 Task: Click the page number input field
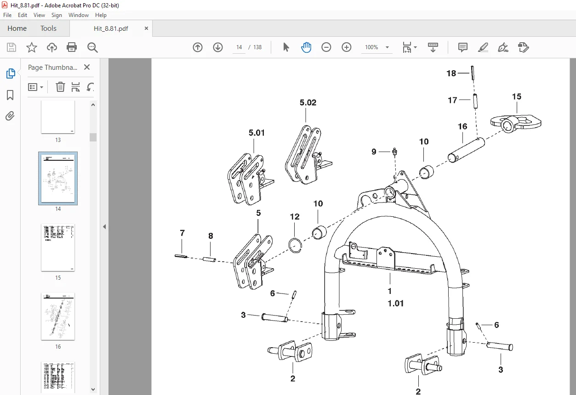tap(239, 47)
